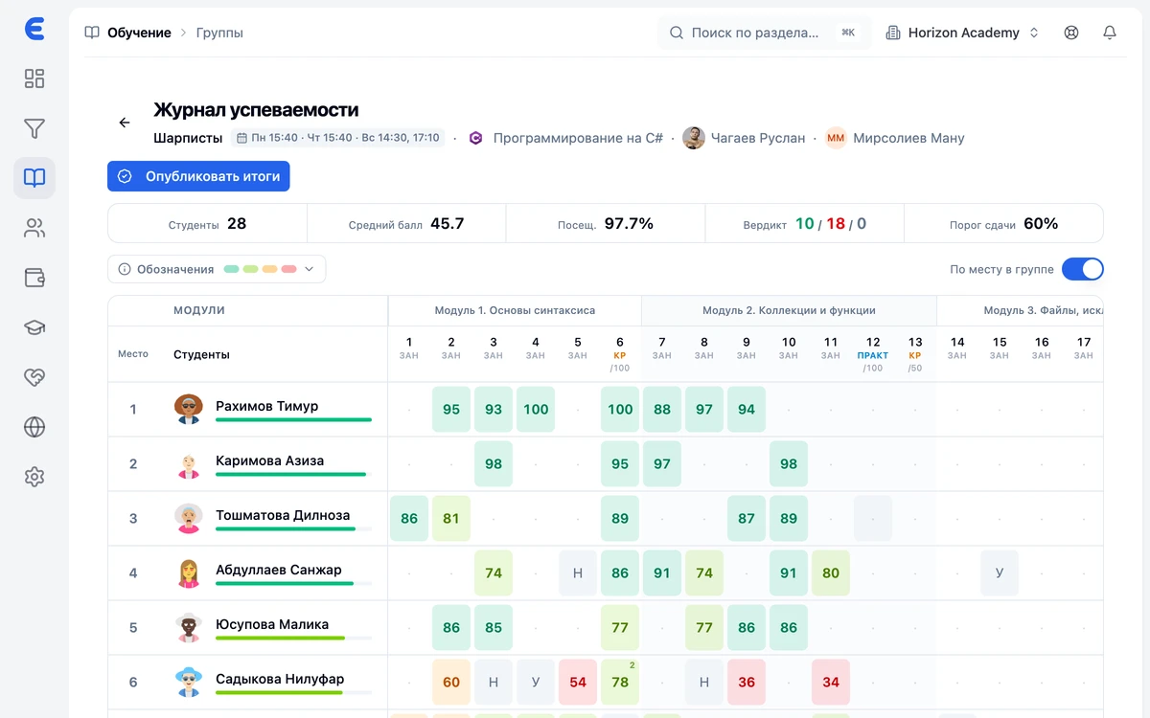
Task: Click column 13 КР /50 header
Action: [915, 354]
